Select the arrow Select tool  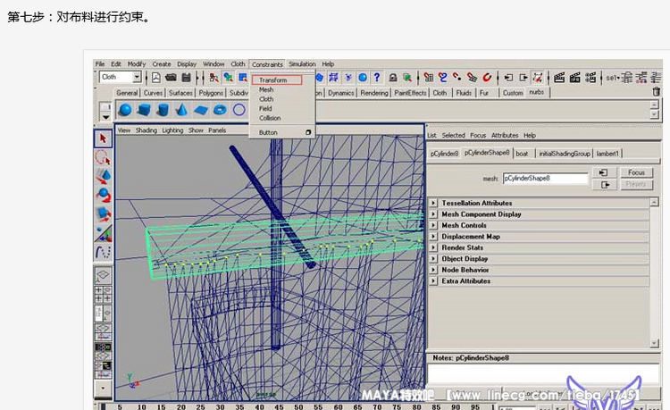coord(103,138)
